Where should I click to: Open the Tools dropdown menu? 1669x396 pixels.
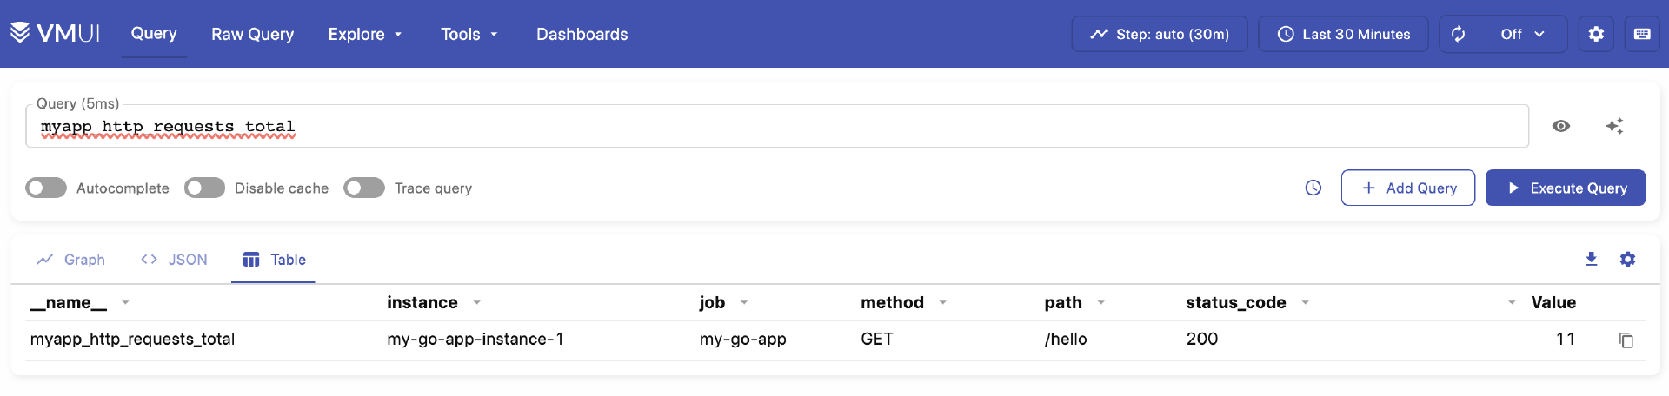[469, 34]
